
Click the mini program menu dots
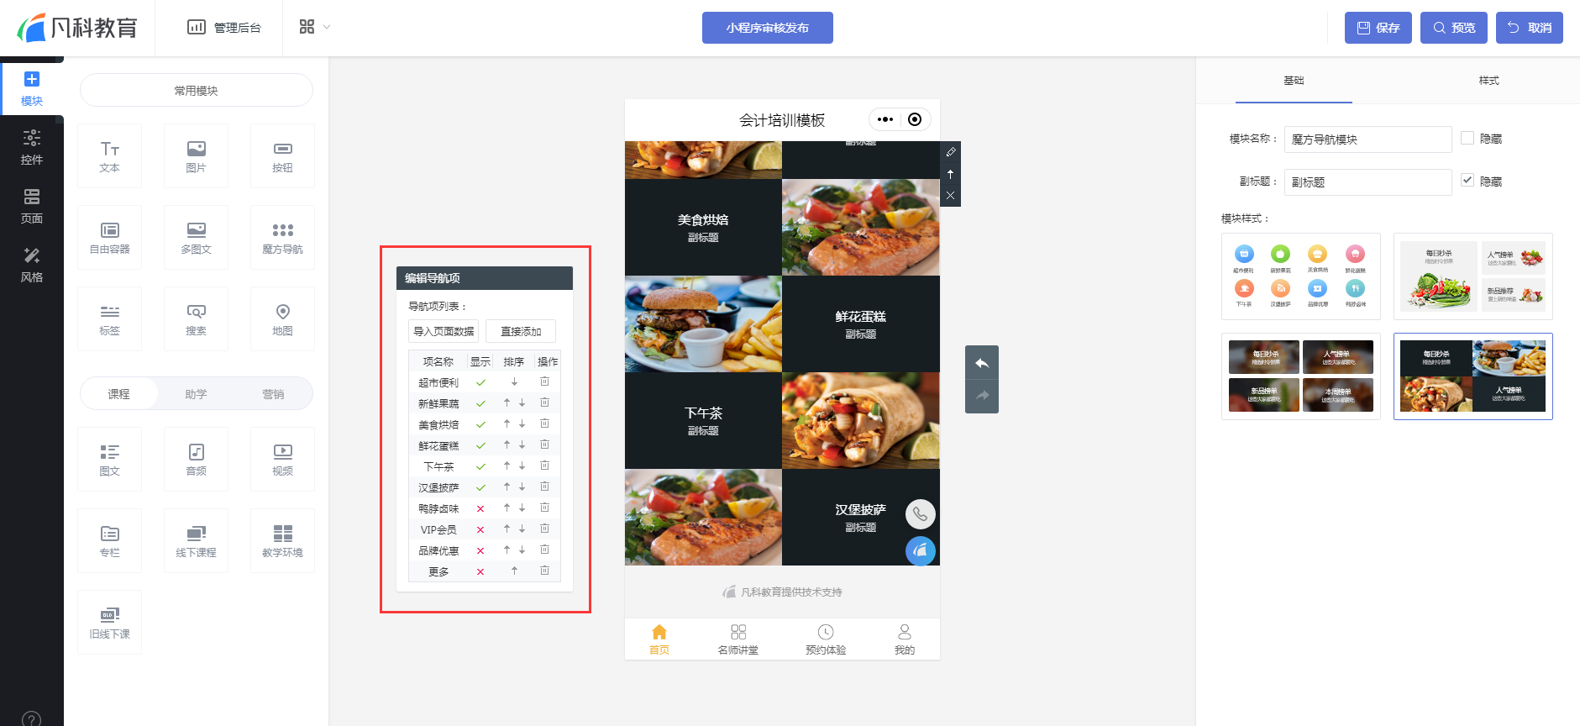tap(885, 119)
